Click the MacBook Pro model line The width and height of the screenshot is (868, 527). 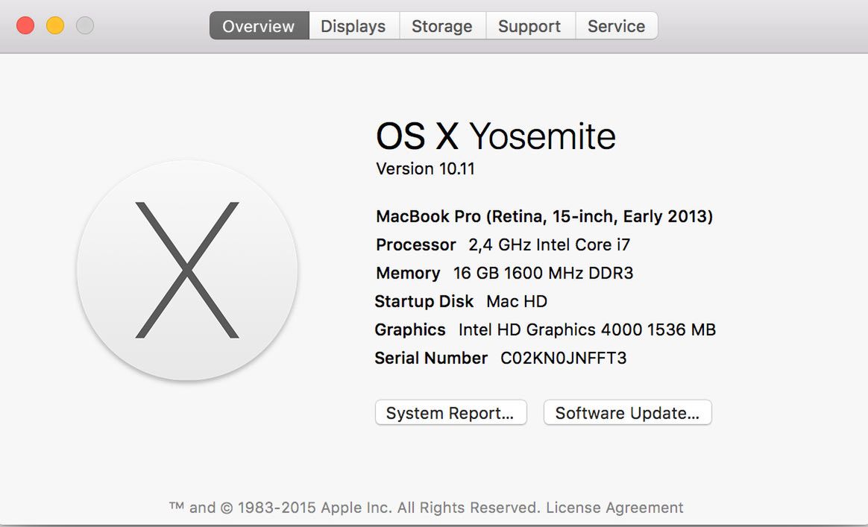[x=544, y=216]
